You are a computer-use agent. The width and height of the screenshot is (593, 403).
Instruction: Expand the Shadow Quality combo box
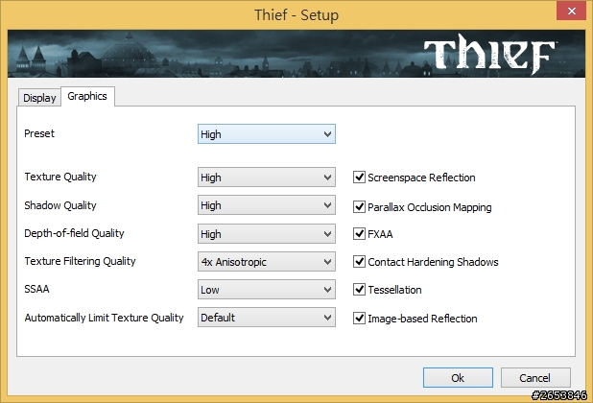coord(266,205)
